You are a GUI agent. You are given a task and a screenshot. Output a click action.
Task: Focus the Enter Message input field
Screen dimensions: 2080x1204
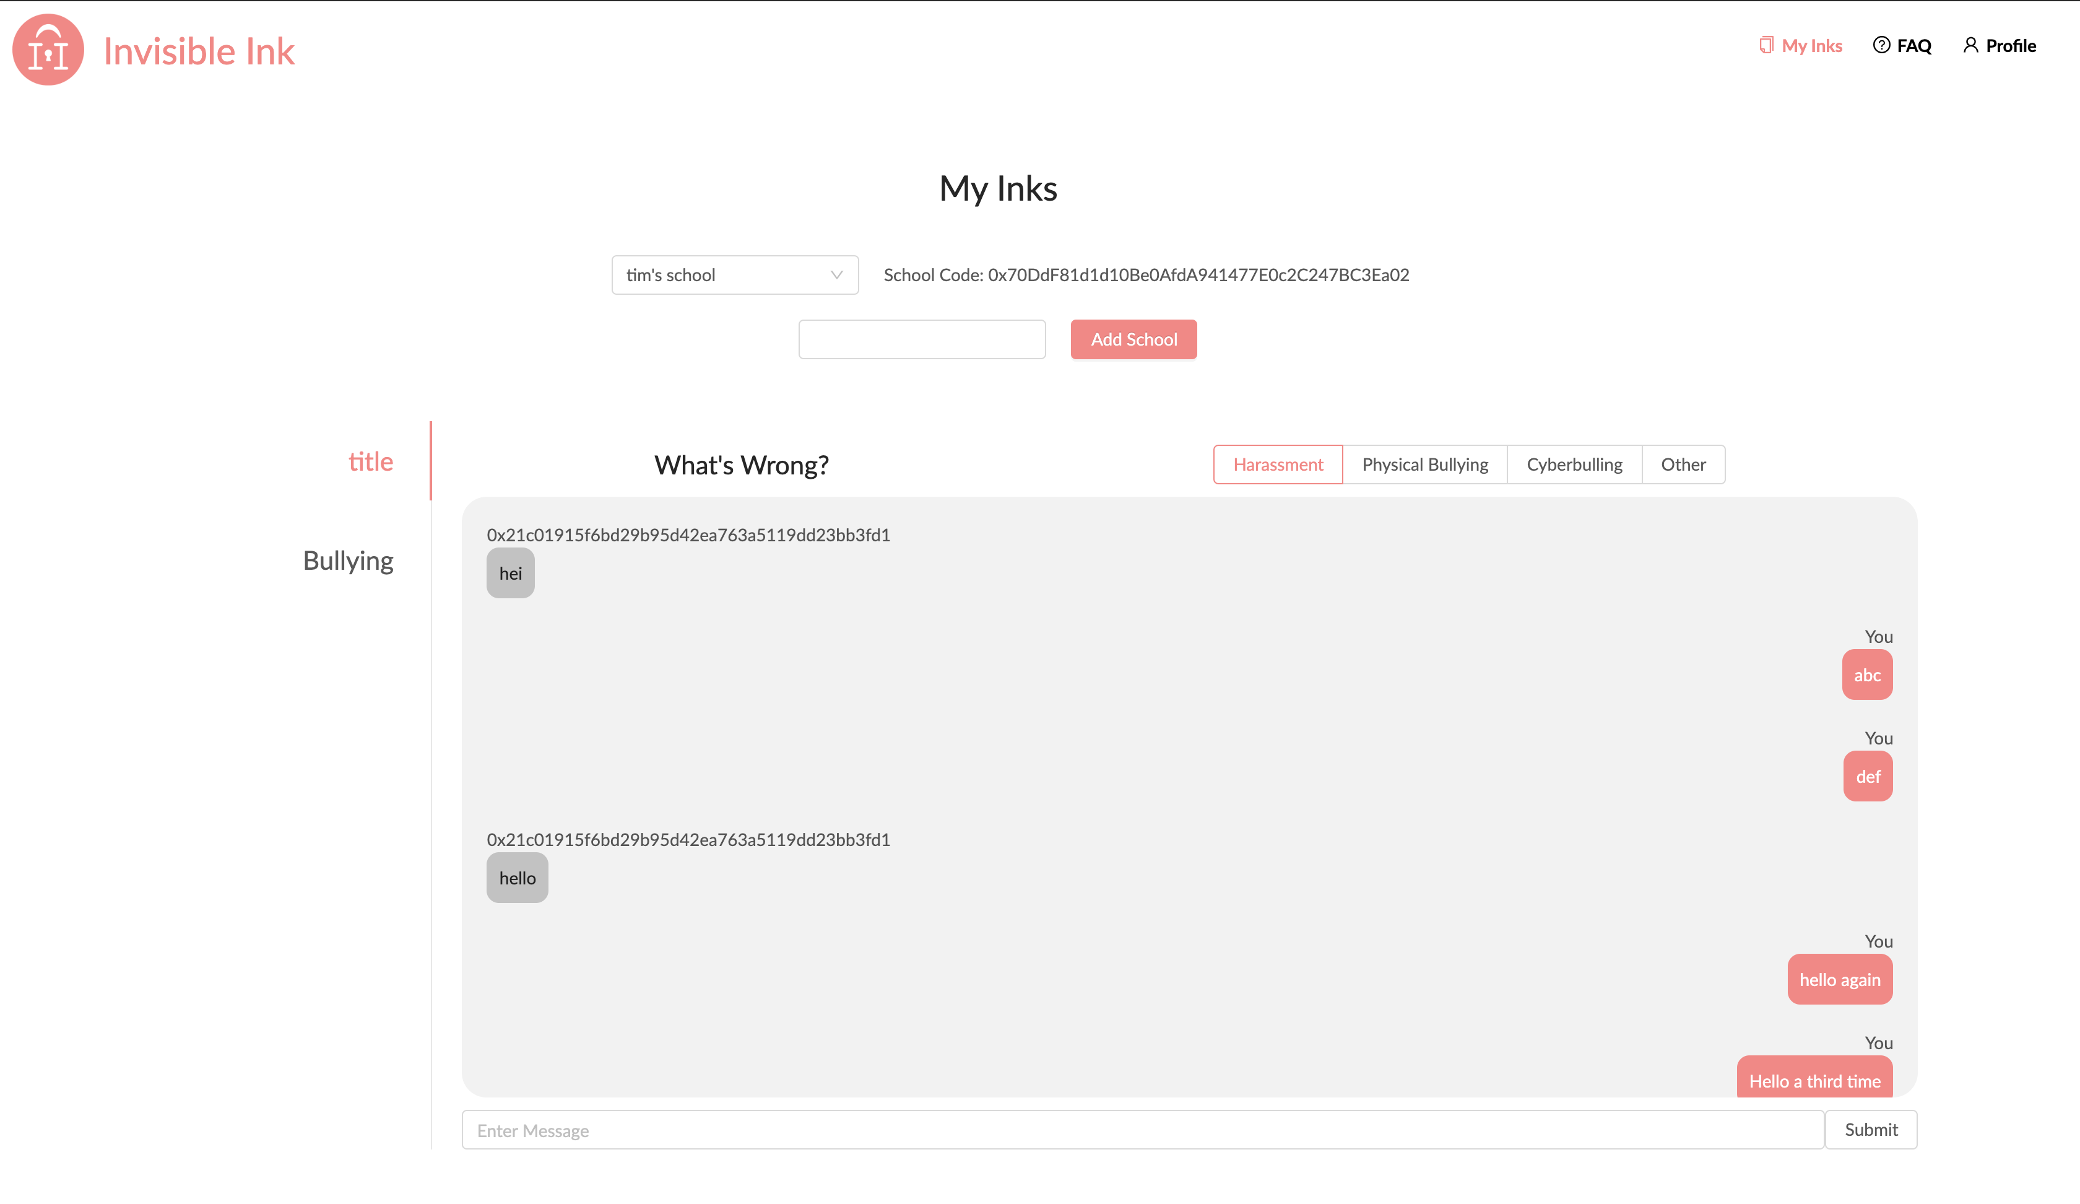(1142, 1129)
